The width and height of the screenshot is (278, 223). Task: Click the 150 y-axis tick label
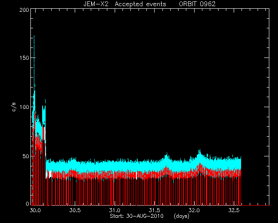tap(24, 58)
